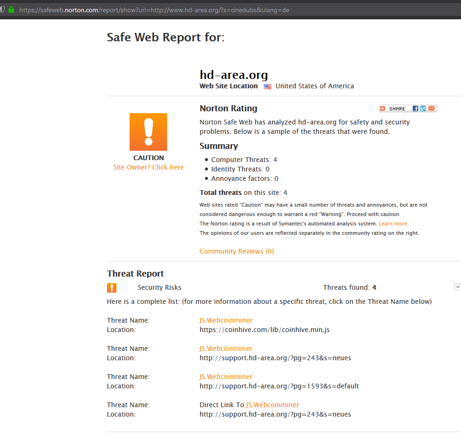Share report via Facebook icon
461x433 pixels.
pyautogui.click(x=415, y=108)
